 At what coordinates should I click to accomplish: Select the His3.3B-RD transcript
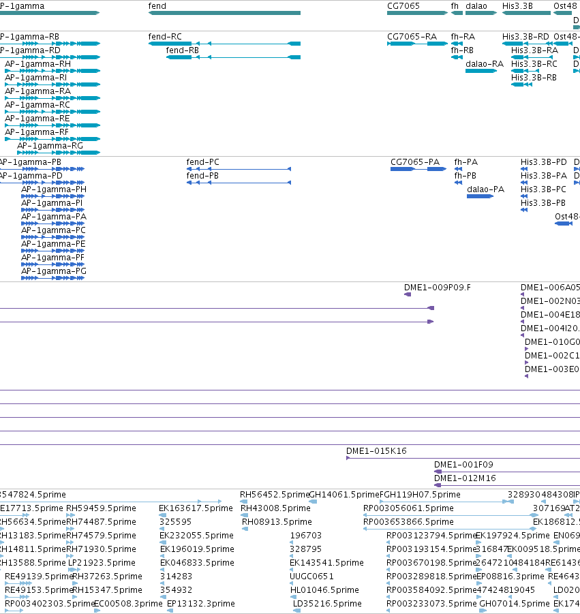pos(526,44)
